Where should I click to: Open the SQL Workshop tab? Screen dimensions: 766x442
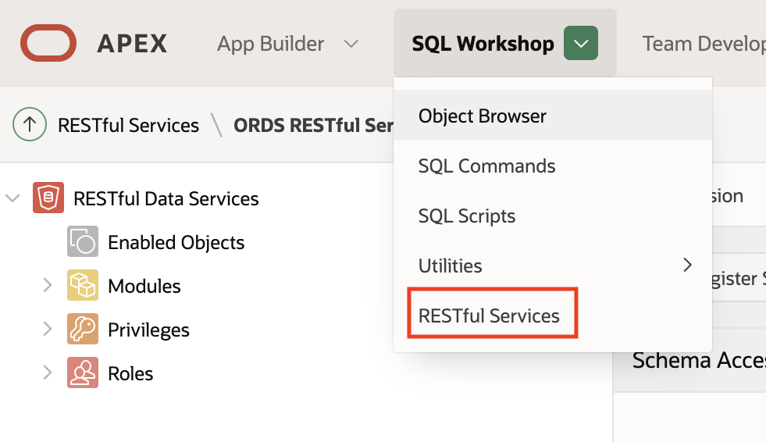pos(483,44)
